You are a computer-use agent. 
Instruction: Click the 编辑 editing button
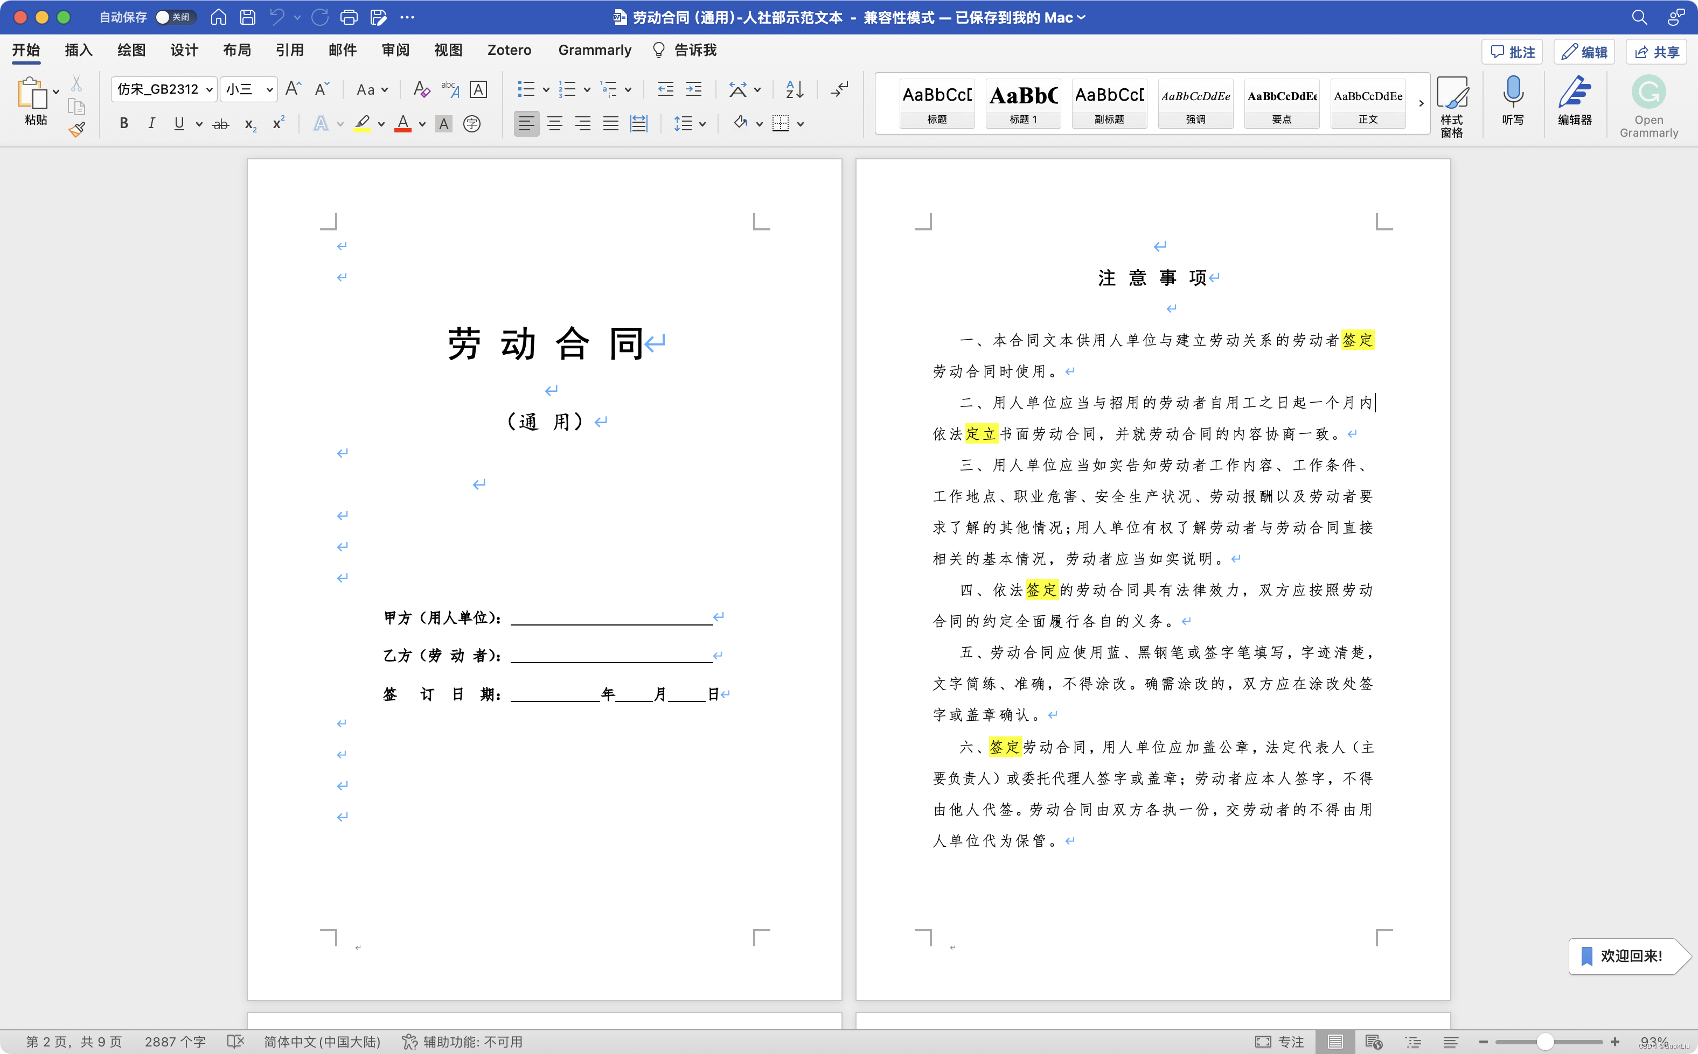1584,52
